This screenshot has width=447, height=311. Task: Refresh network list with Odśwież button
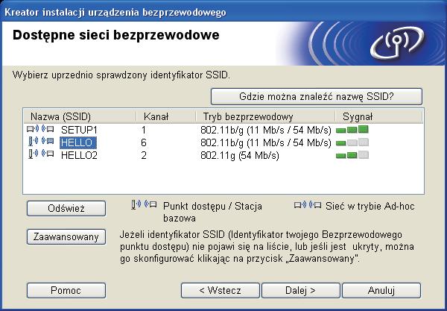[x=66, y=208]
